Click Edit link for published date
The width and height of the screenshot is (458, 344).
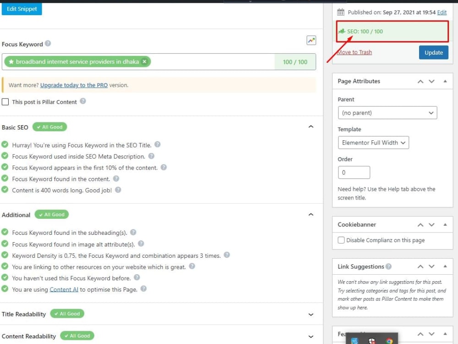click(x=442, y=12)
